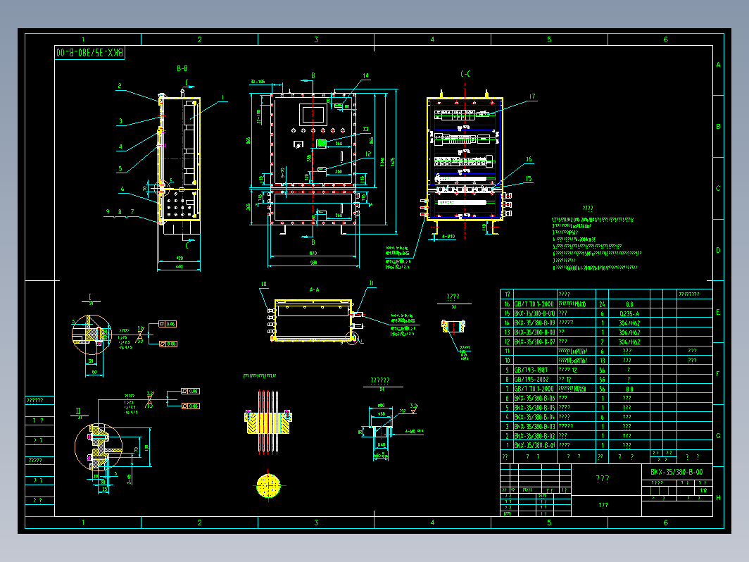Click zone number 3 on the top border

[x=316, y=39]
